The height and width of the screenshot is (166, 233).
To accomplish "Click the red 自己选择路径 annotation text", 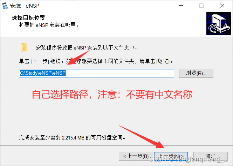I will tap(112, 95).
